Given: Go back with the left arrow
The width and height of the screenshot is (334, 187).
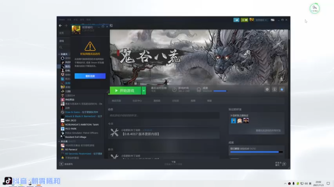Looking at the screenshot, I should click(60, 26).
